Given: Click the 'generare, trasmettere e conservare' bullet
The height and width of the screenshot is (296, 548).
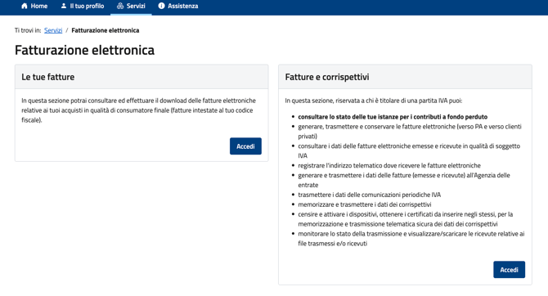Looking at the screenshot, I should 410,132.
